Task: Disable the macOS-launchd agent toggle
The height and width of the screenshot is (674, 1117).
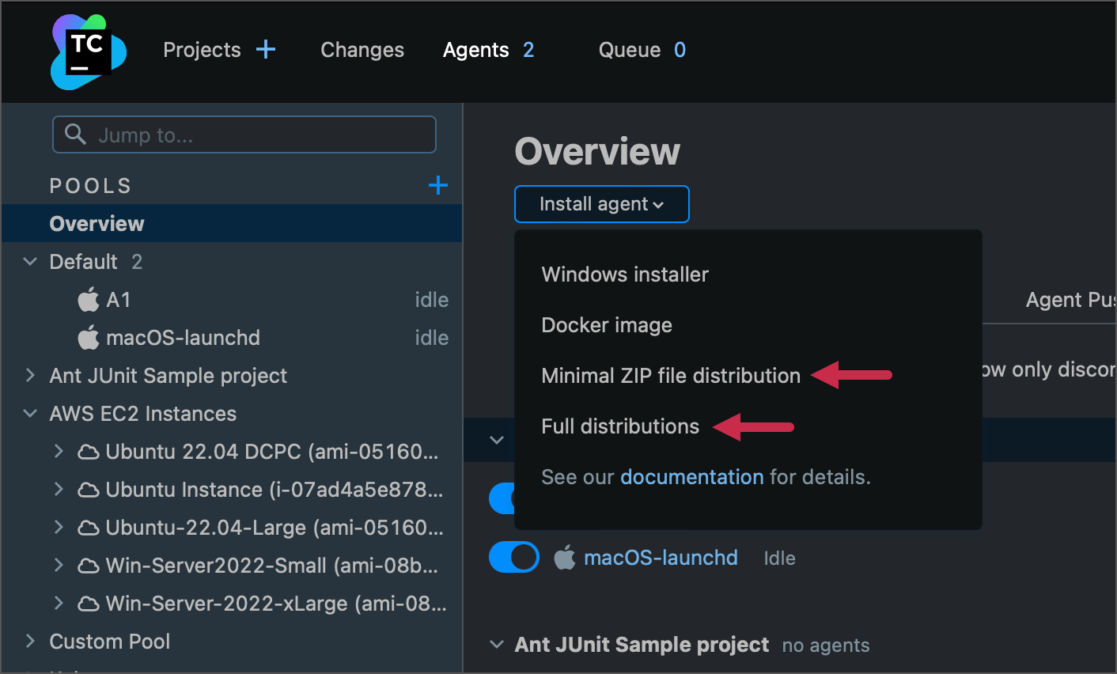Action: (513, 557)
